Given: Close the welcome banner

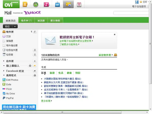Looking at the screenshot, I should 115,34.
